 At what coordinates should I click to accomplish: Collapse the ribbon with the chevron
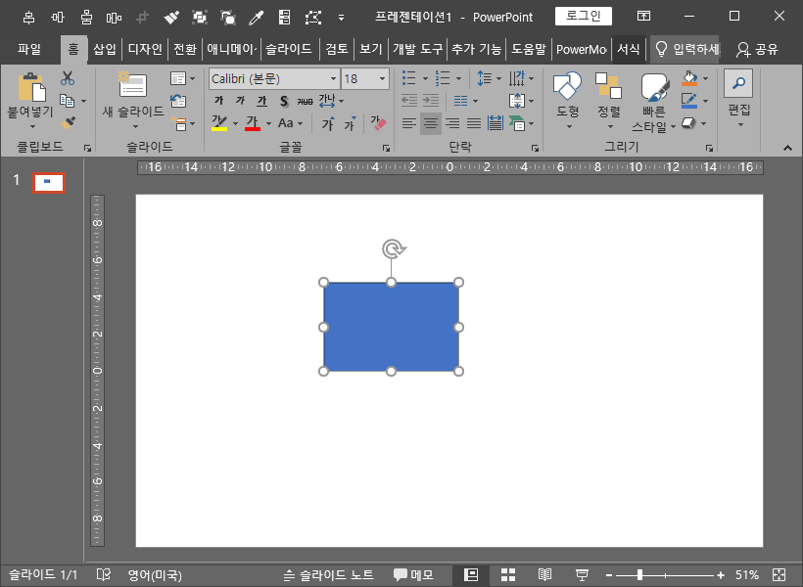pyautogui.click(x=787, y=148)
